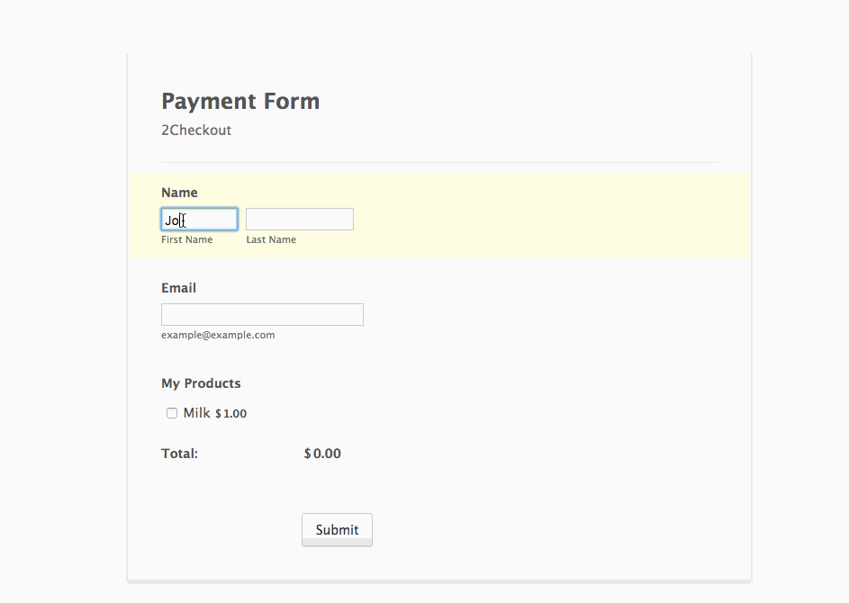Viewport: 849px width, 603px height.
Task: Select the 2Checkout subheading text
Action: pos(196,130)
